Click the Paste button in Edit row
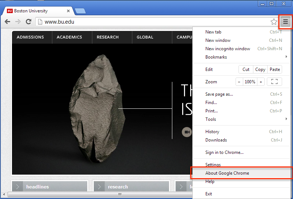 pyautogui.click(x=275, y=69)
